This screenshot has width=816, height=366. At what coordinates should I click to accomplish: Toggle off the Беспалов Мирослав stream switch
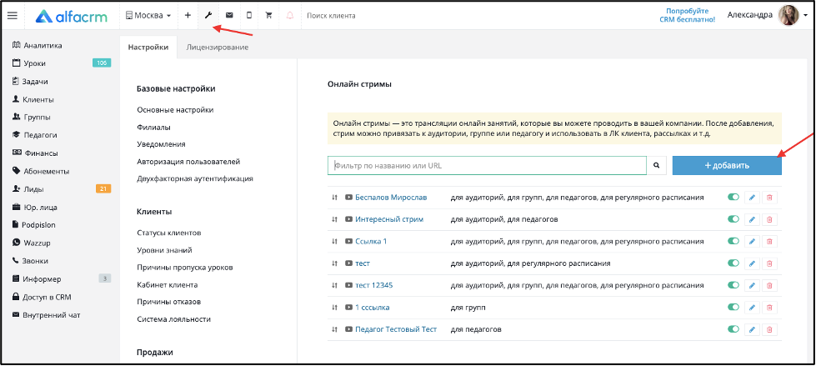click(x=733, y=198)
